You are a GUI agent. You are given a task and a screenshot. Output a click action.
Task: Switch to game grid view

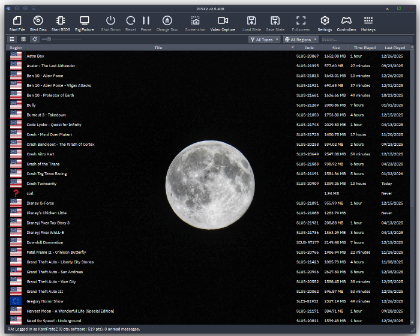pyautogui.click(x=23, y=39)
